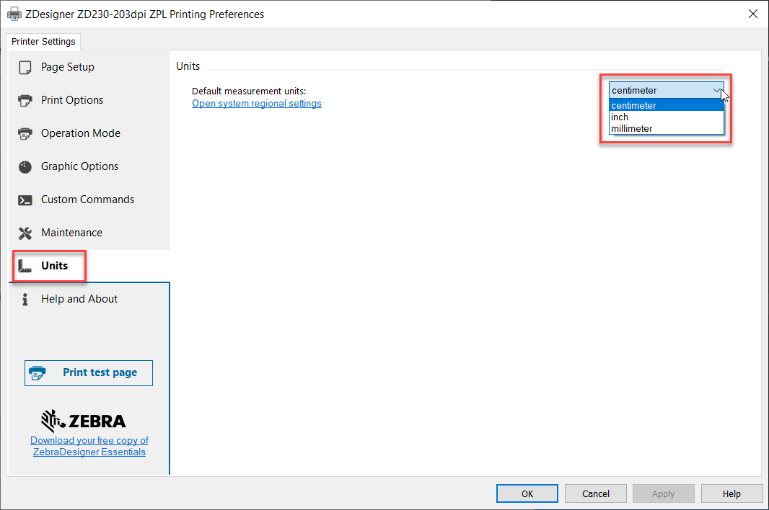Click the Custom Commands terminal icon

click(x=25, y=200)
